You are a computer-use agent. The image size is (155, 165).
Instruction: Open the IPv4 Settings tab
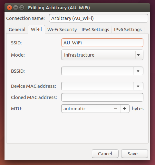click(95, 30)
